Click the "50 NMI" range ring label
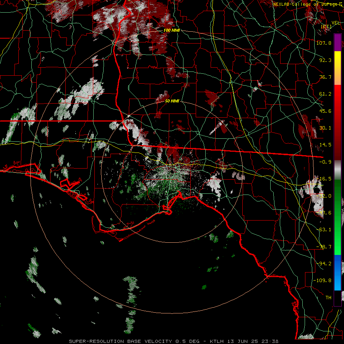 click(x=172, y=101)
